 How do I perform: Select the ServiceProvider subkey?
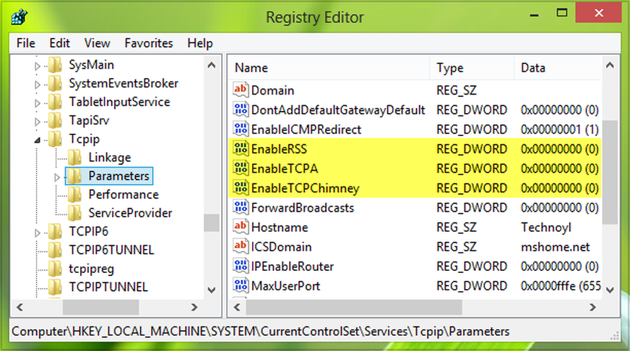(130, 213)
